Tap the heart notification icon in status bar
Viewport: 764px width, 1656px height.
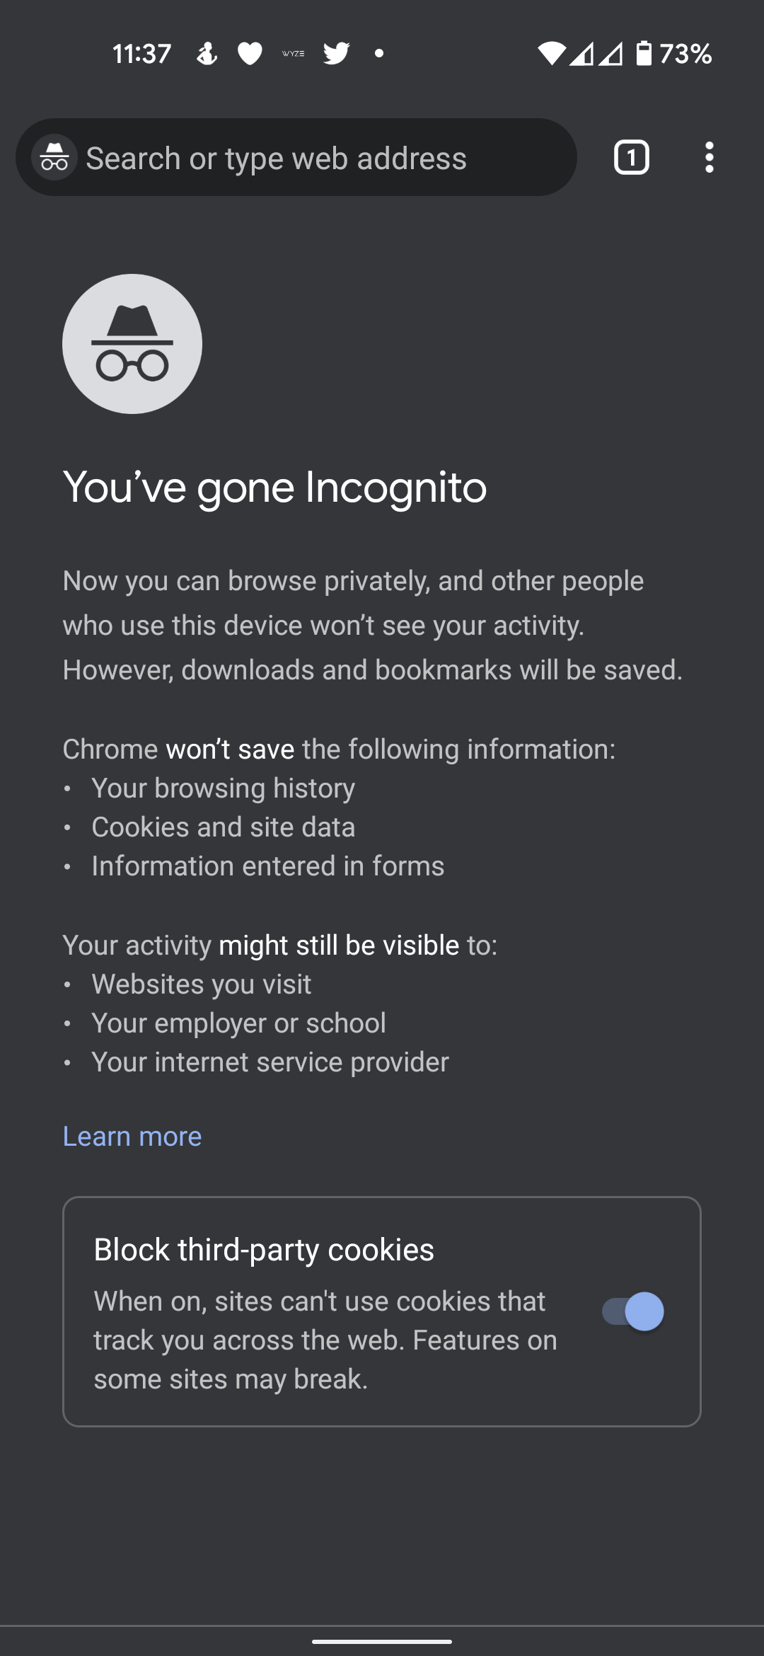tap(249, 53)
